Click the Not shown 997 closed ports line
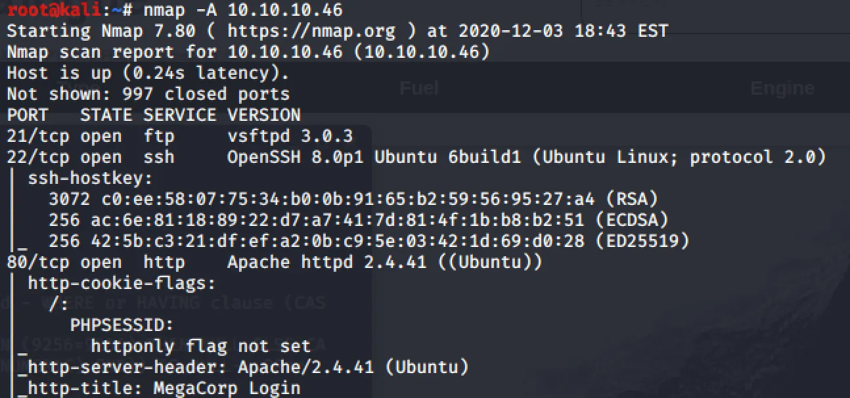The height and width of the screenshot is (398, 850). pyautogui.click(x=148, y=94)
